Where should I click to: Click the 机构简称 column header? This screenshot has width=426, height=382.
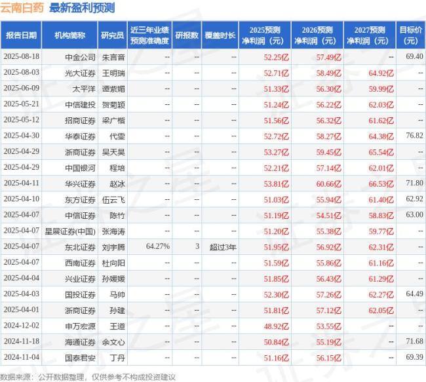[70, 35]
